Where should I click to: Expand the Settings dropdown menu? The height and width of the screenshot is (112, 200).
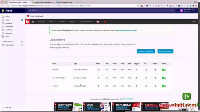pos(72,22)
